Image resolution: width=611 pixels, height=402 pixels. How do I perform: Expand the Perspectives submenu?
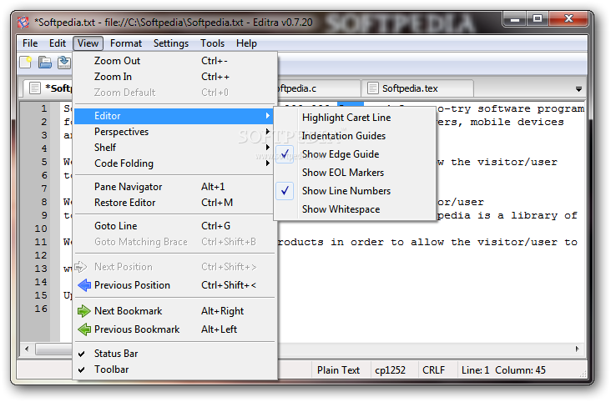click(x=174, y=132)
